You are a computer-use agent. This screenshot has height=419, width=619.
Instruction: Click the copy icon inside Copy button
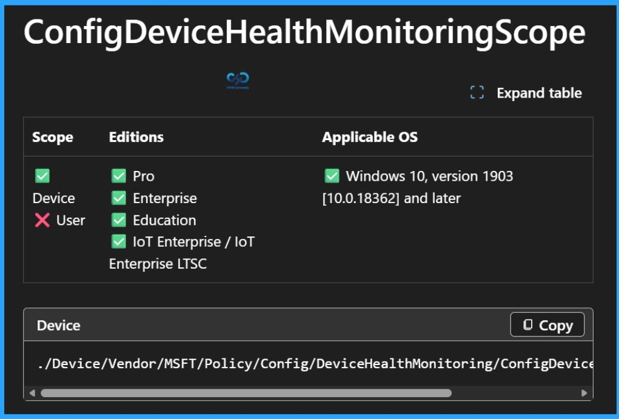528,324
